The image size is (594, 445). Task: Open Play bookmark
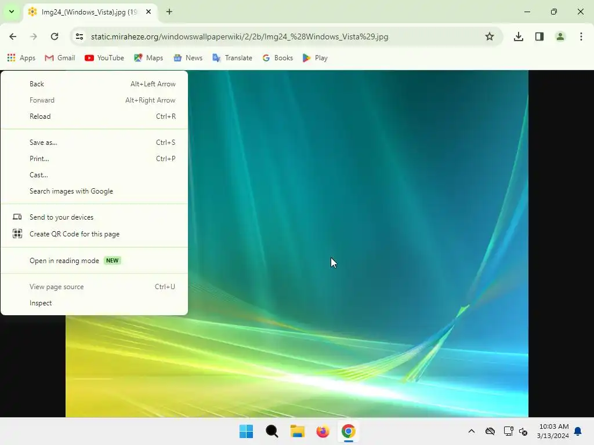click(315, 58)
